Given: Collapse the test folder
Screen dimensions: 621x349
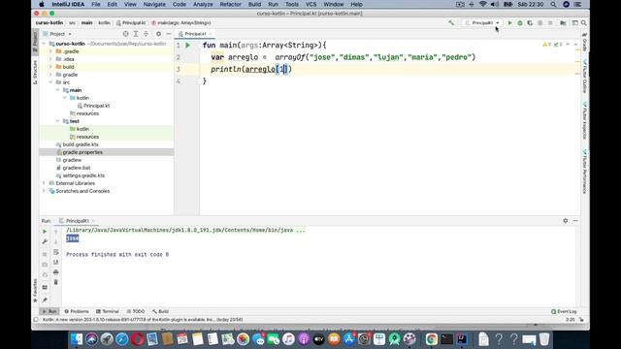Looking at the screenshot, I should pos(58,121).
